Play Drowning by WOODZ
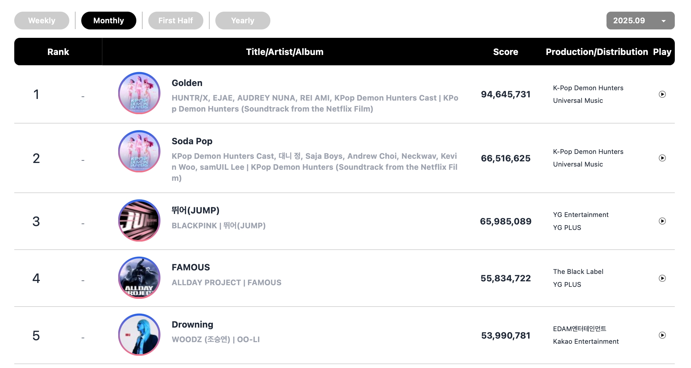The height and width of the screenshot is (368, 691). (662, 335)
